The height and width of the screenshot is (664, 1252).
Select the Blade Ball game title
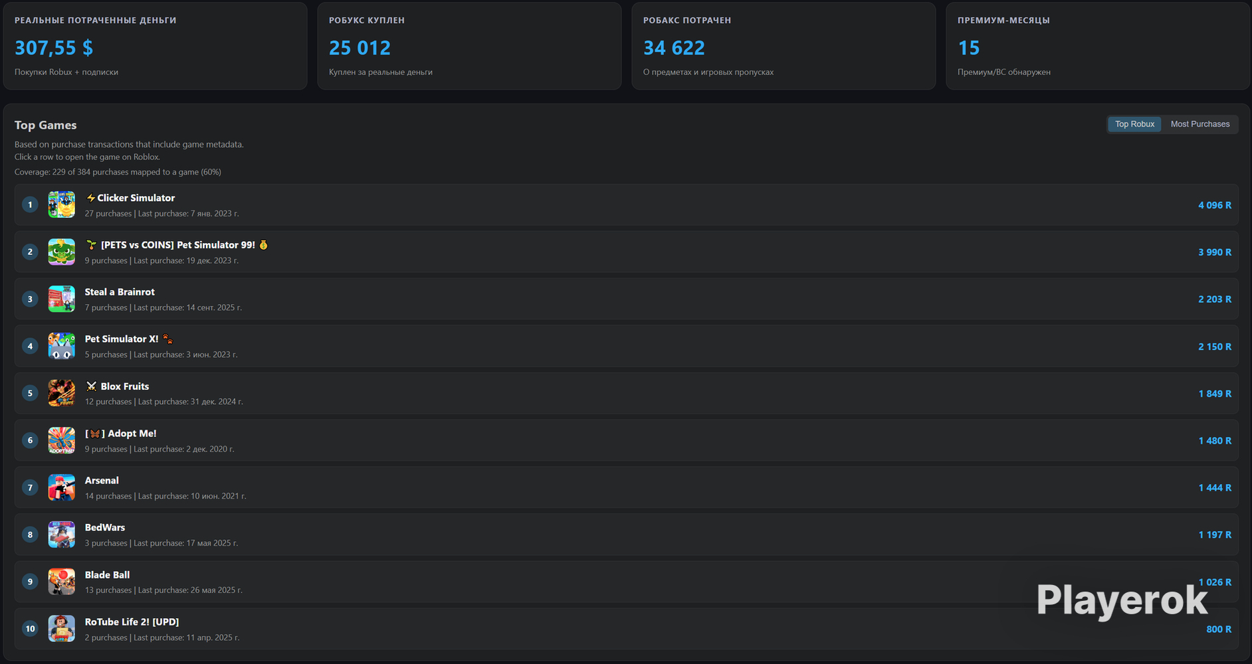pos(107,575)
